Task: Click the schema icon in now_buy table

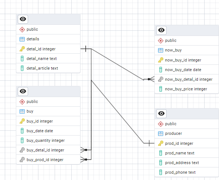Action: [x=161, y=41]
